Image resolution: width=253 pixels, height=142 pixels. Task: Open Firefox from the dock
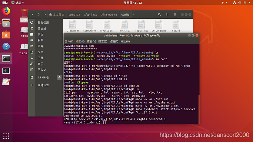(x=6, y=11)
